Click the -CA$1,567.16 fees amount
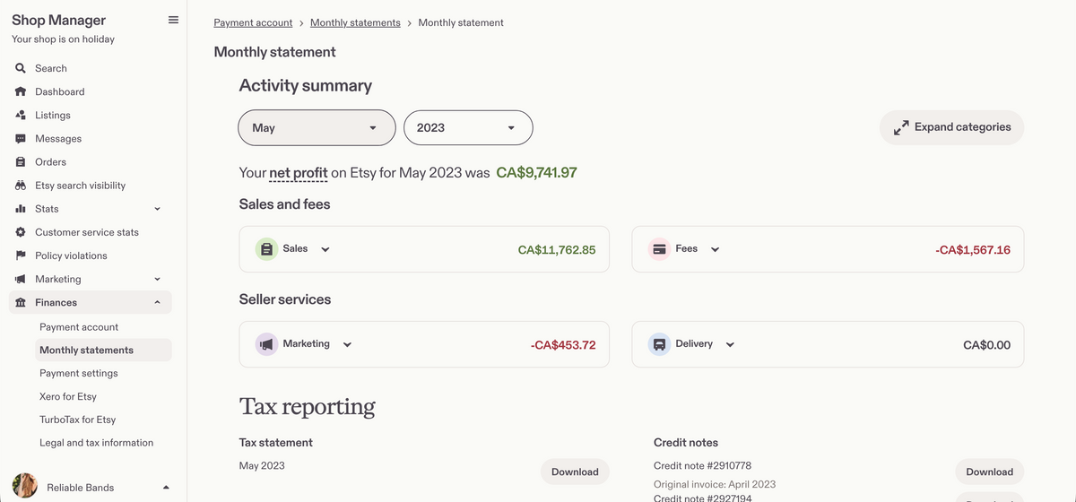This screenshot has width=1076, height=502. [x=972, y=250]
